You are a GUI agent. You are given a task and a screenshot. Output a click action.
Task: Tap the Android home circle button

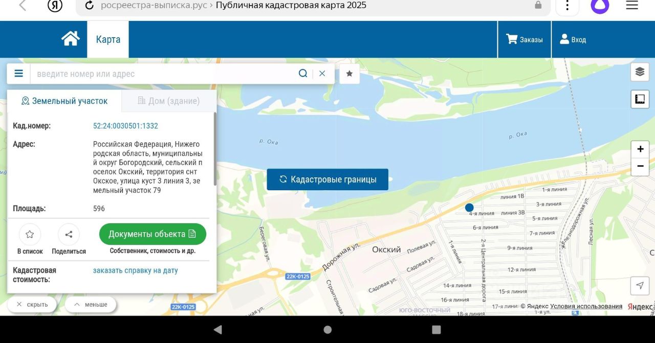point(327,329)
